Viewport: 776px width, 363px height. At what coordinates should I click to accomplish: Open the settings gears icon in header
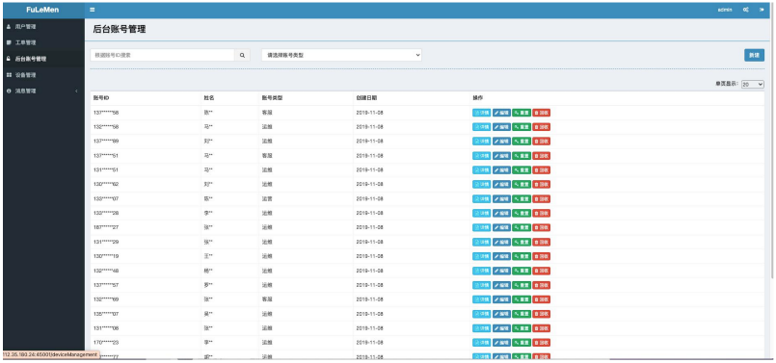[x=745, y=10]
